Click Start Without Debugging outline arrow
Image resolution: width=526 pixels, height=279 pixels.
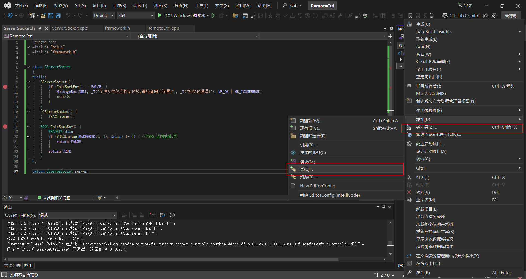[213, 16]
